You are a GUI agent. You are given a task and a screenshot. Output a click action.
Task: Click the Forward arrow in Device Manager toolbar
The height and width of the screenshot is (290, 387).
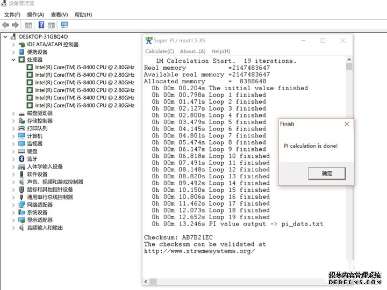(x=15, y=25)
